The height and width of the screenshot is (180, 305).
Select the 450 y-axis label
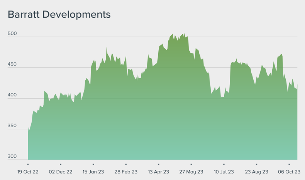pos(12,64)
